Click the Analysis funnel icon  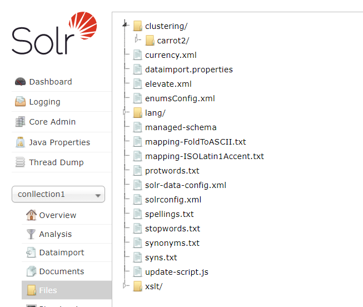click(x=31, y=234)
